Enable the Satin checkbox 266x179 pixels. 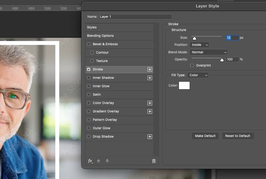pos(89,94)
